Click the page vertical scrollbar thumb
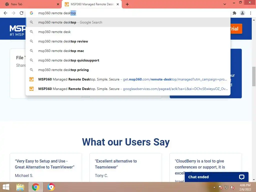 click(x=254, y=76)
